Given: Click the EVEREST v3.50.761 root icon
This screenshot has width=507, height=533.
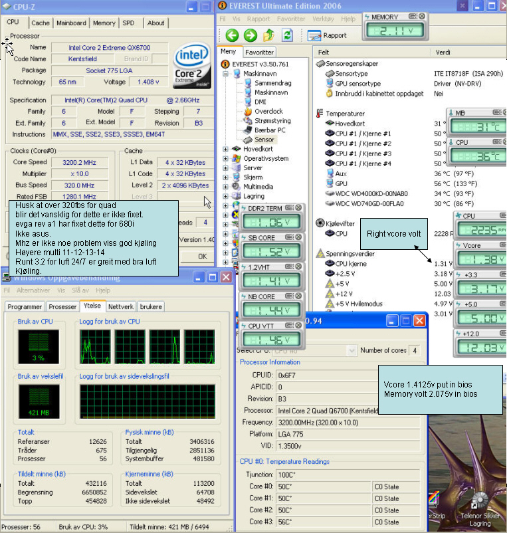Looking at the screenshot, I should point(225,64).
